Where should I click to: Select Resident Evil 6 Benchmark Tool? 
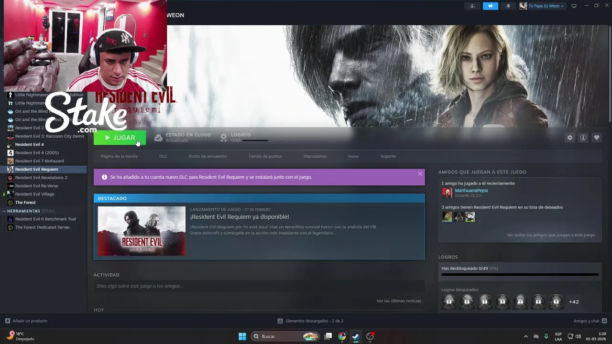click(x=45, y=219)
